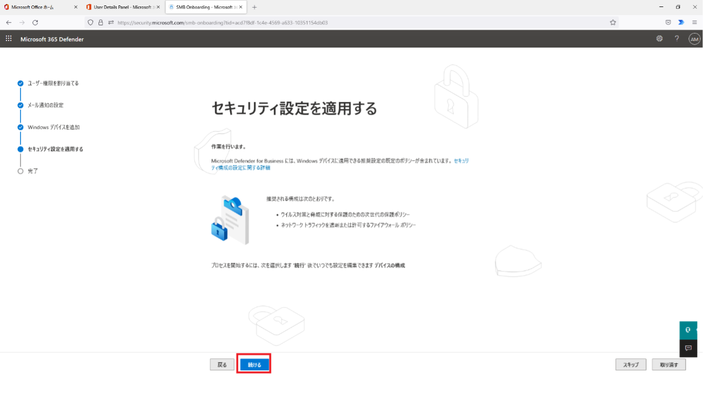Image resolution: width=704 pixels, height=393 pixels.
Task: Open security configuration details link
Action: tap(340, 164)
